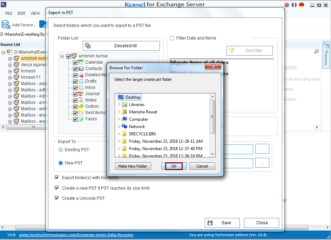Close the Export in PST dialog

click(x=261, y=223)
